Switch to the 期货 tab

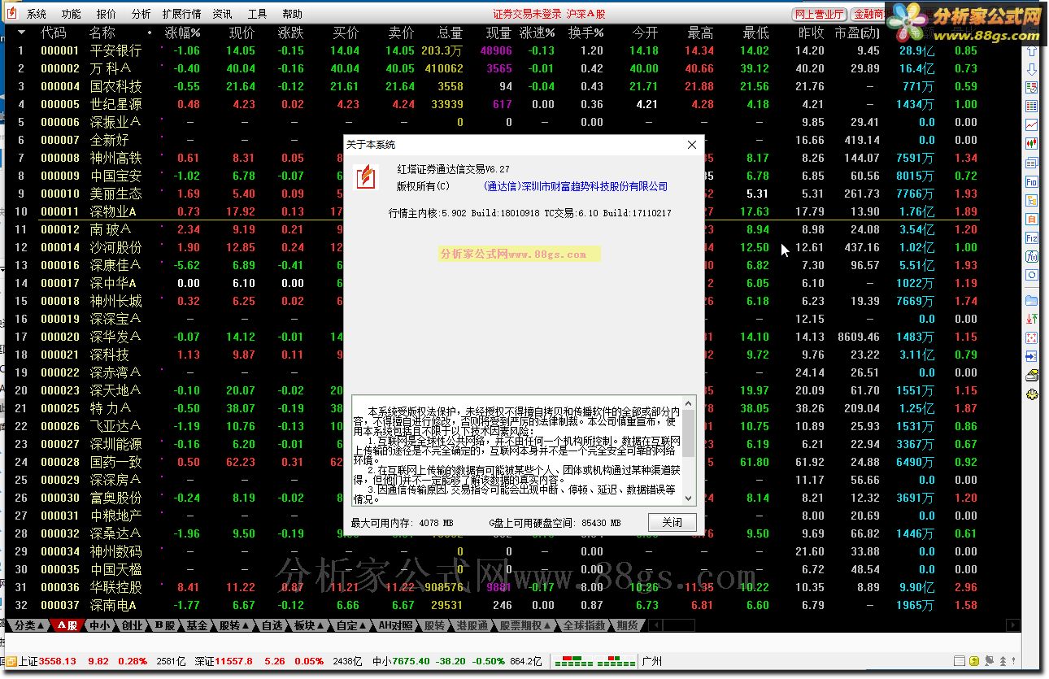tap(627, 625)
